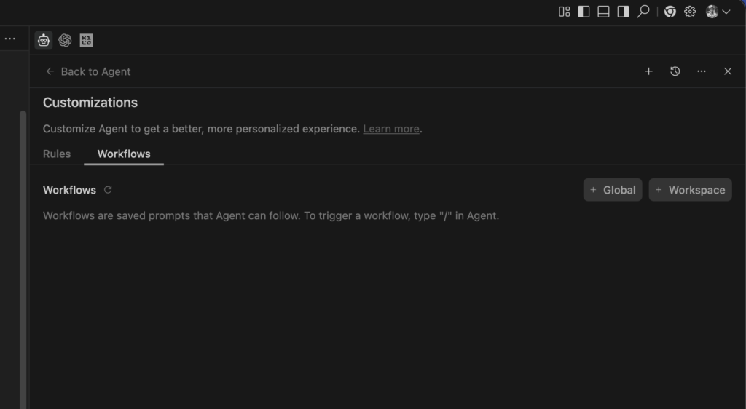Start a new conversation with plus icon
This screenshot has width=746, height=409.
[648, 71]
